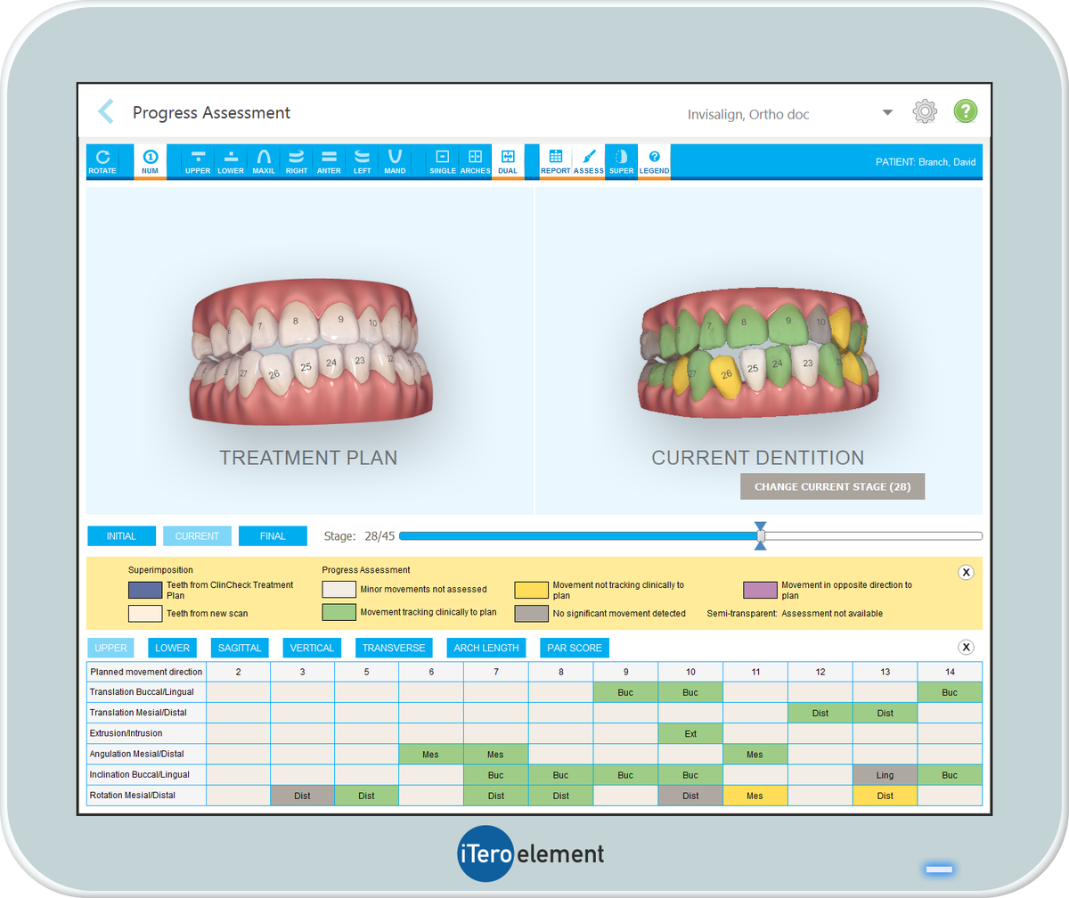
Task: Select the Arch Length tab
Action: pos(486,648)
